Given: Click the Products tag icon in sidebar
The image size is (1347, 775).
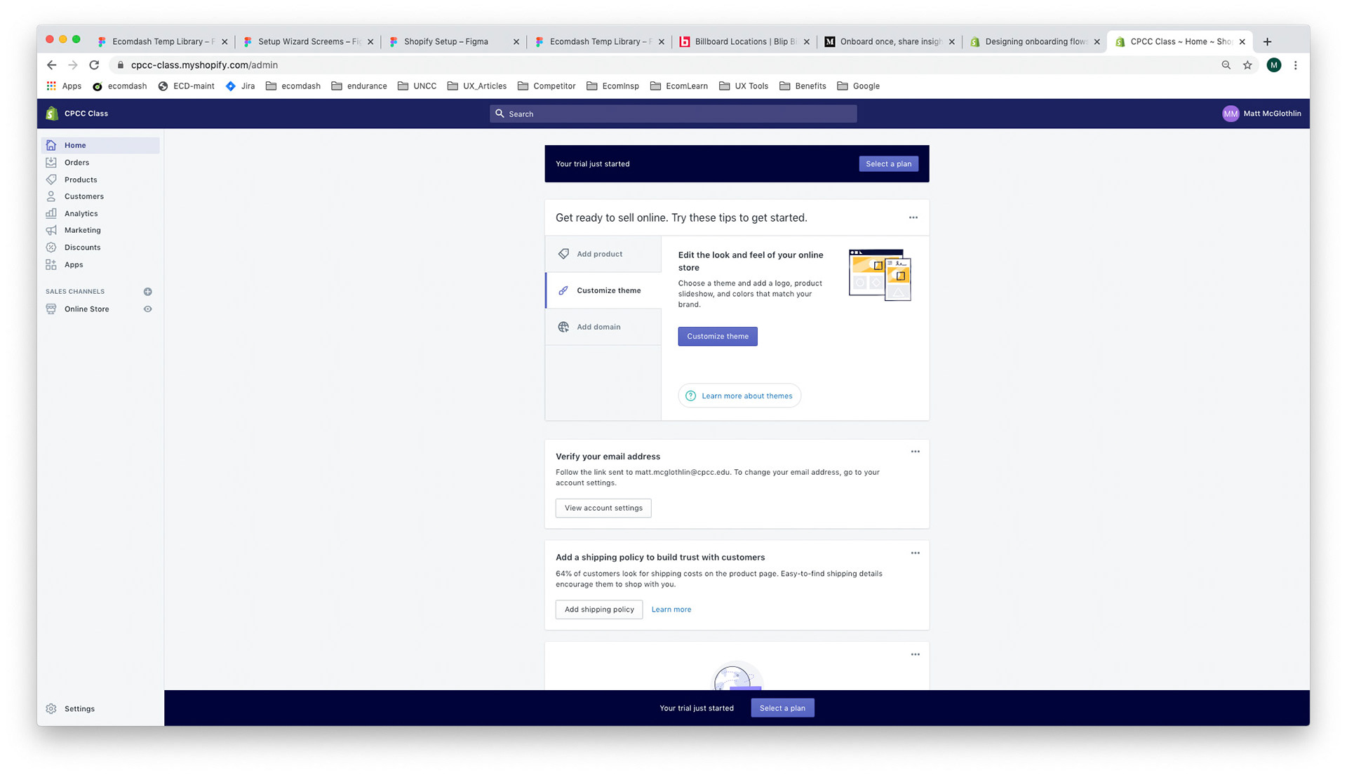Looking at the screenshot, I should (x=51, y=180).
